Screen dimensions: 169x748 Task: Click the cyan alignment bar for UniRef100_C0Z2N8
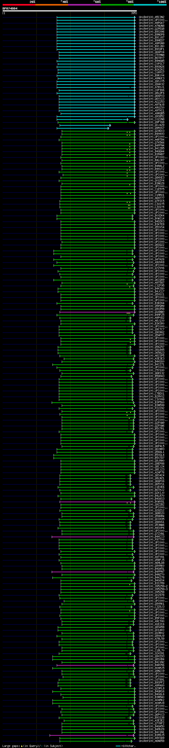pyautogui.click(x=92, y=119)
